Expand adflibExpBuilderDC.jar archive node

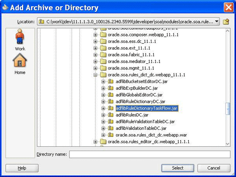tap(103, 88)
